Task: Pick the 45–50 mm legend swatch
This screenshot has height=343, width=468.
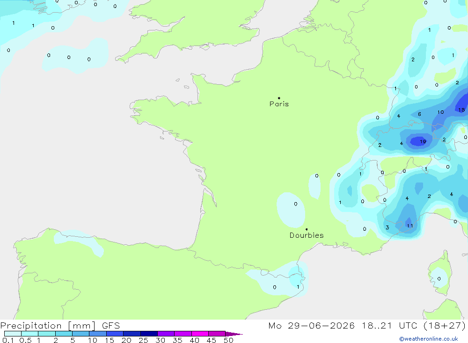Action: (x=217, y=334)
